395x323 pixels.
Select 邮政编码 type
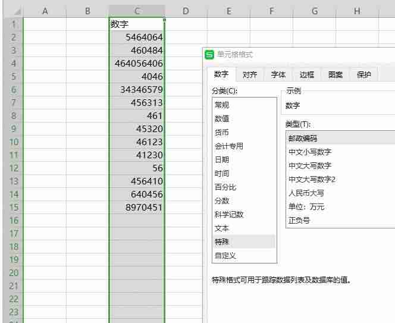click(341, 138)
